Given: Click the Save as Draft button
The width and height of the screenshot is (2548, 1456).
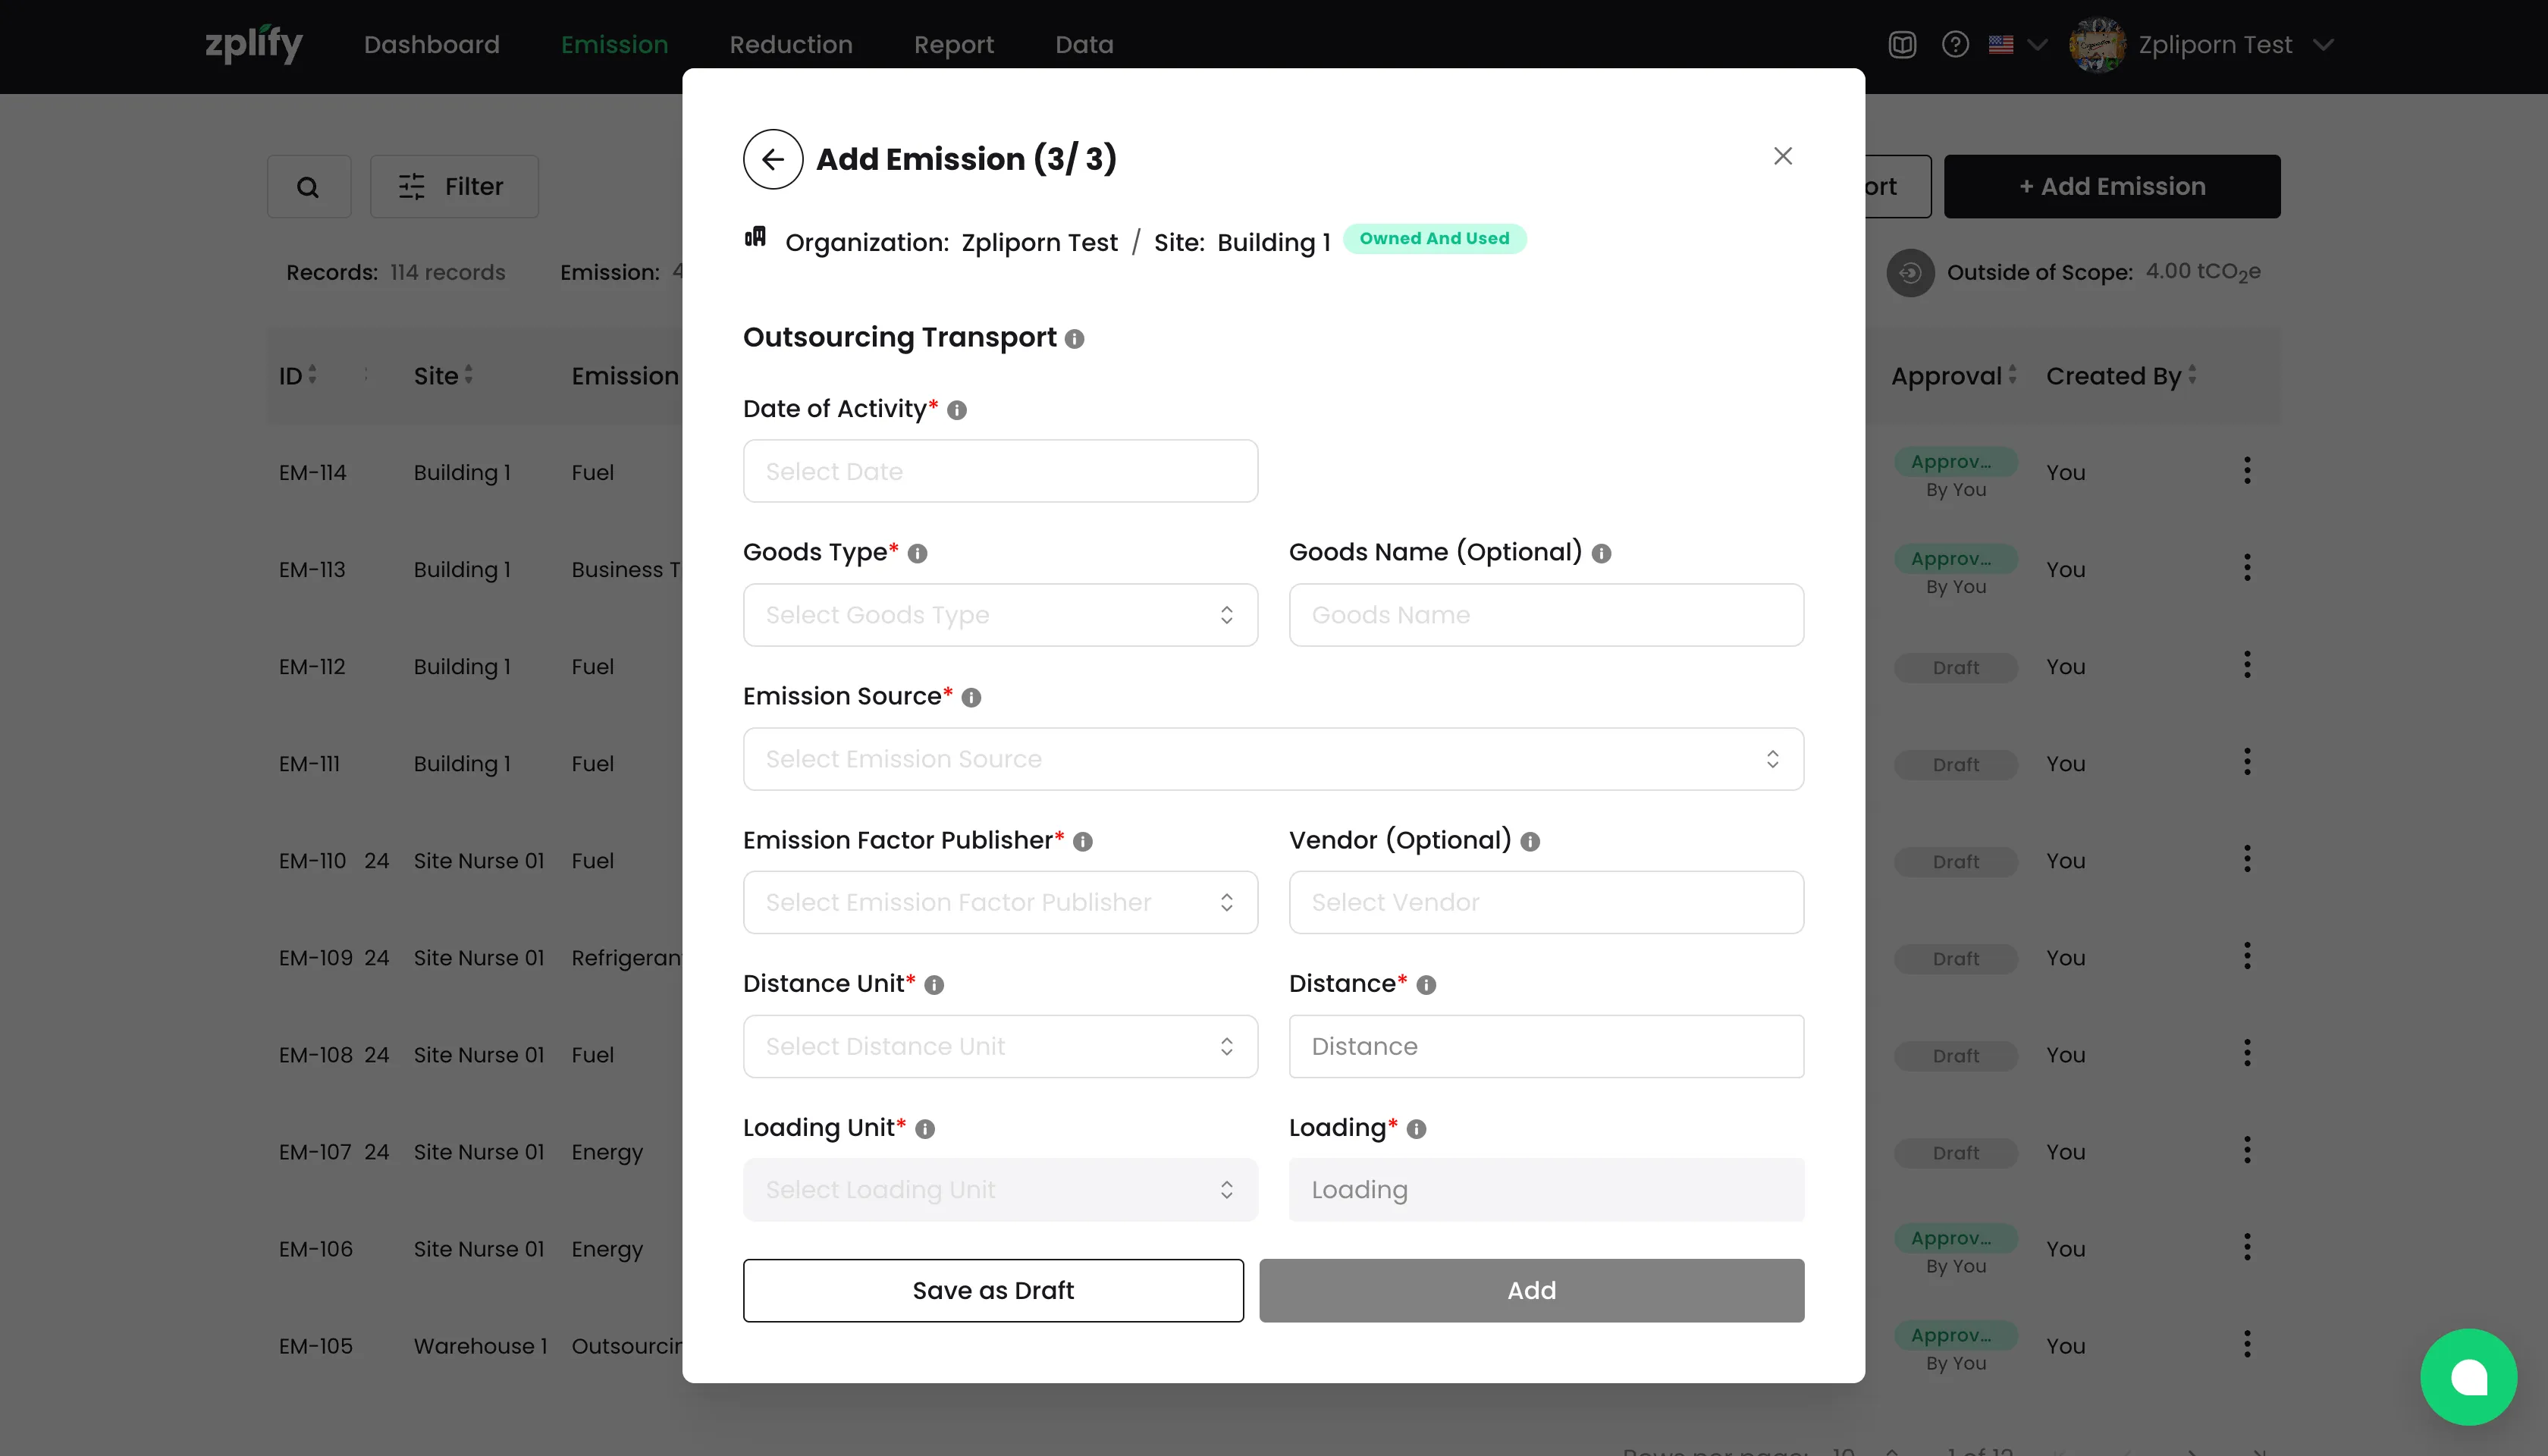Looking at the screenshot, I should pos(993,1291).
